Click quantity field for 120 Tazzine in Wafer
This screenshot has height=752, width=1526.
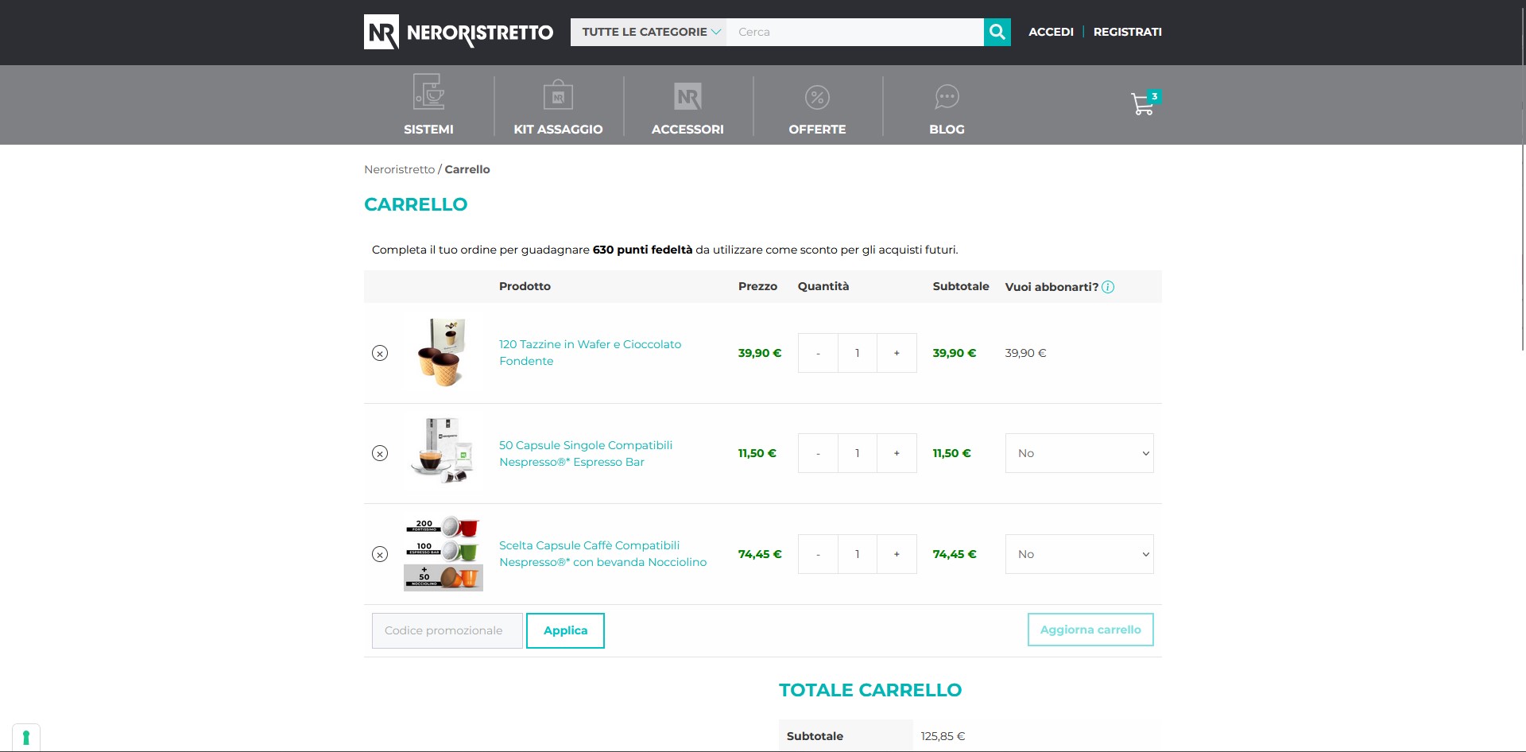click(858, 353)
